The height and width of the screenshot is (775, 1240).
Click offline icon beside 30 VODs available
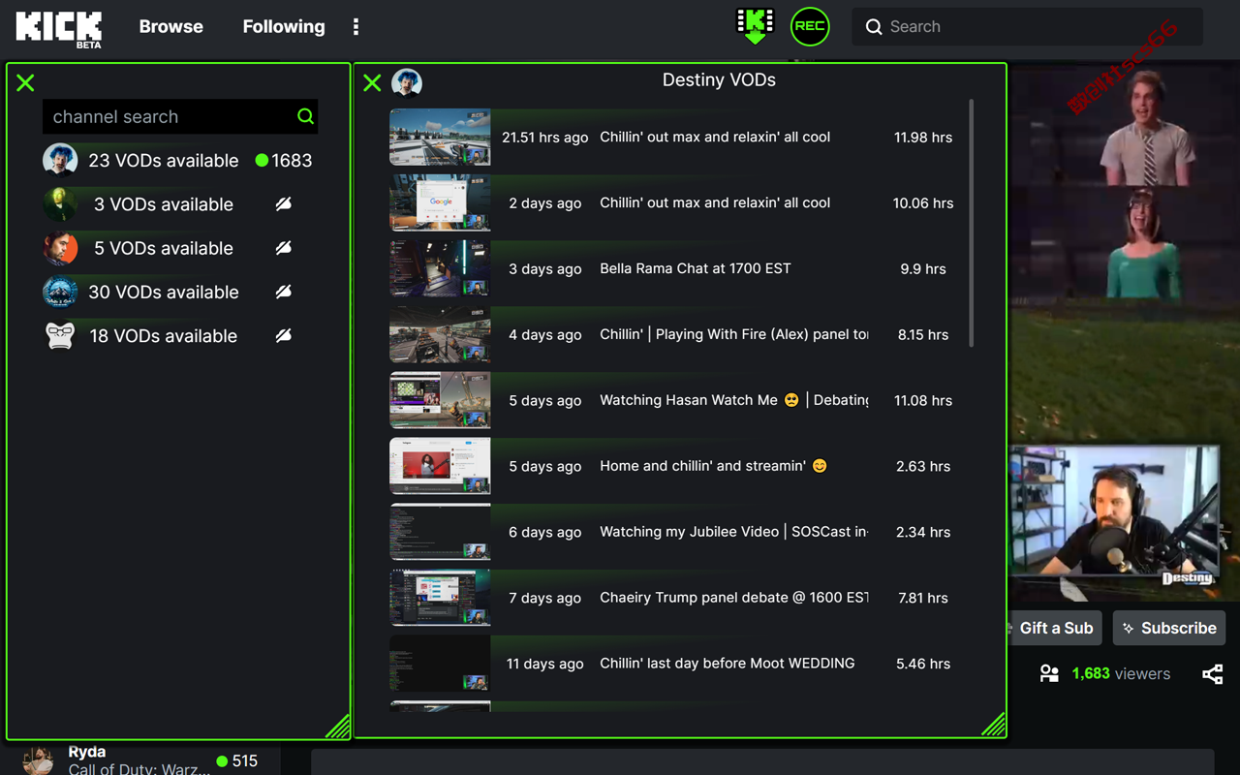pyautogui.click(x=283, y=292)
